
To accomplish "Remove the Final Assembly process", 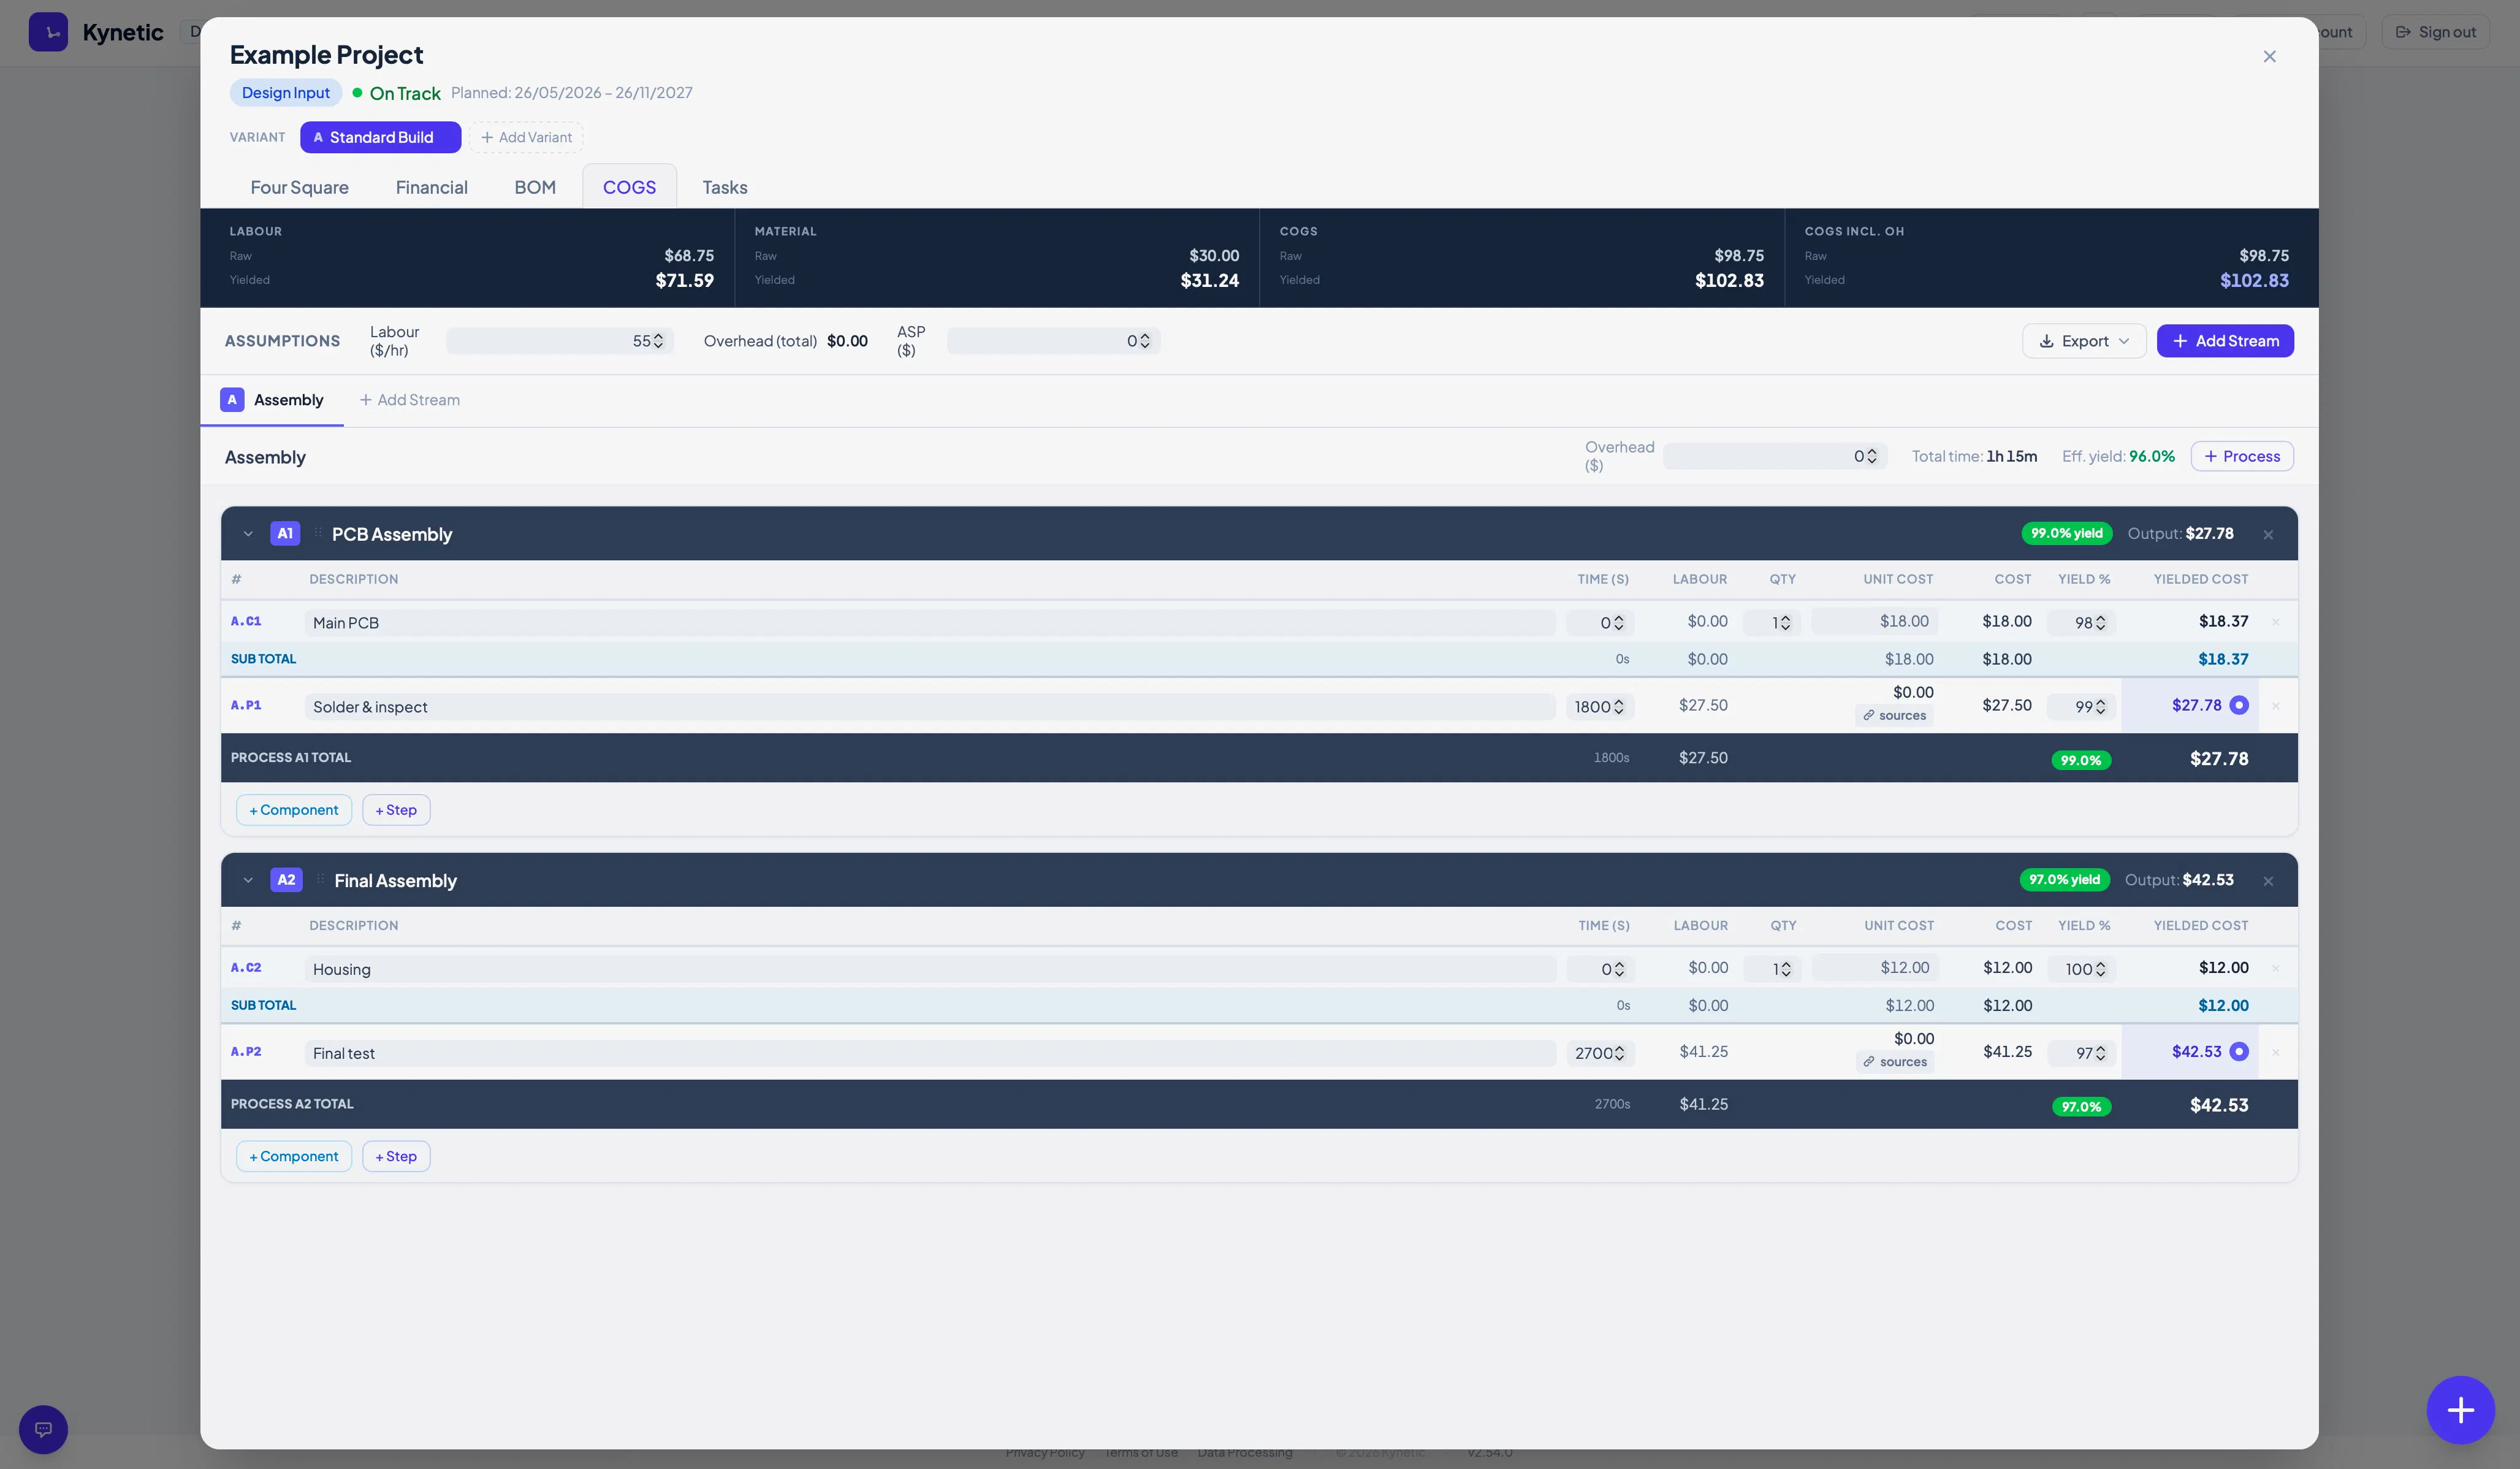I will click(x=2268, y=881).
